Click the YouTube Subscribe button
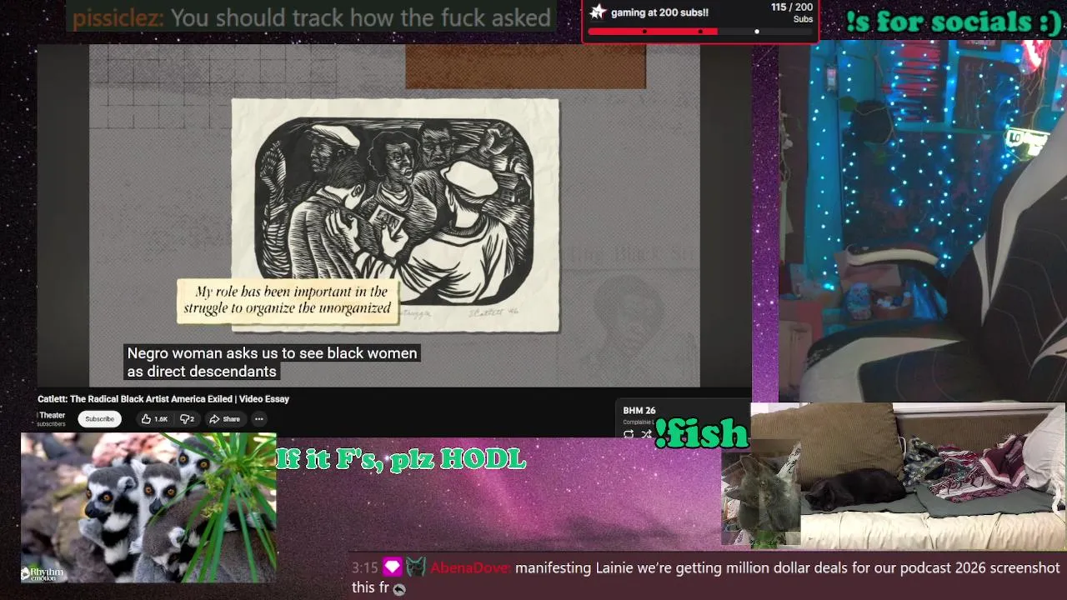This screenshot has height=600, width=1067. pos(99,419)
